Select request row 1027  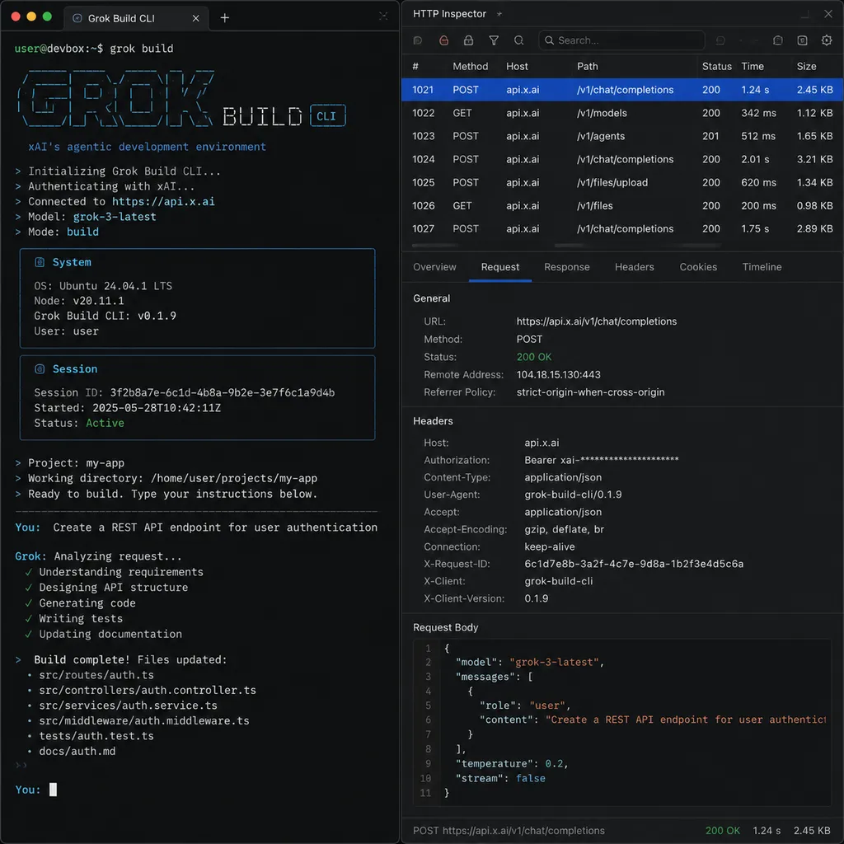tap(621, 229)
